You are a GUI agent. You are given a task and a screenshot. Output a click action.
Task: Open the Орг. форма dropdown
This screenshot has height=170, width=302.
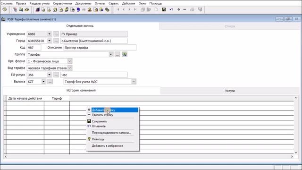70,61
